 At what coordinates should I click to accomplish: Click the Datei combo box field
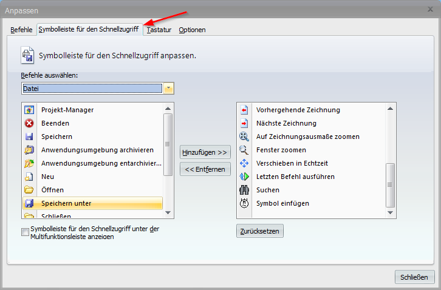point(91,89)
